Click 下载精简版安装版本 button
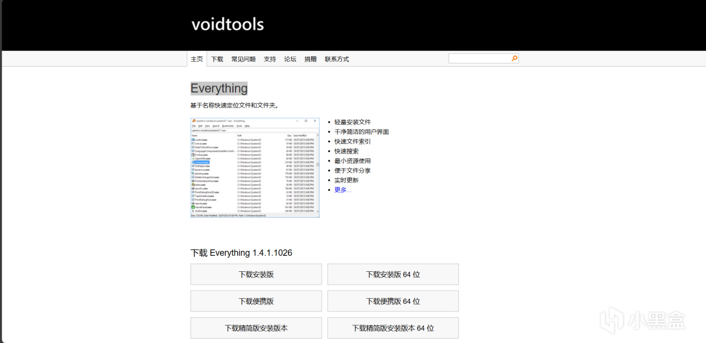This screenshot has width=706, height=343. coord(256,328)
